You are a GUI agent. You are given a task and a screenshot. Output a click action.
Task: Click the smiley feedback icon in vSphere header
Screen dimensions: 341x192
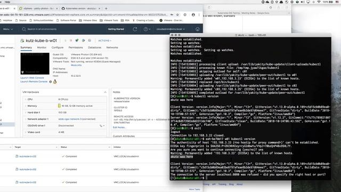[x=198, y=29]
